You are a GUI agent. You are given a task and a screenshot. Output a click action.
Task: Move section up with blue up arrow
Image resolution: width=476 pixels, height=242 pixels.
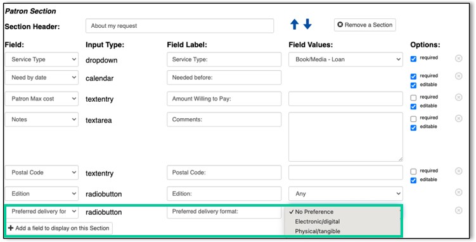(295, 25)
